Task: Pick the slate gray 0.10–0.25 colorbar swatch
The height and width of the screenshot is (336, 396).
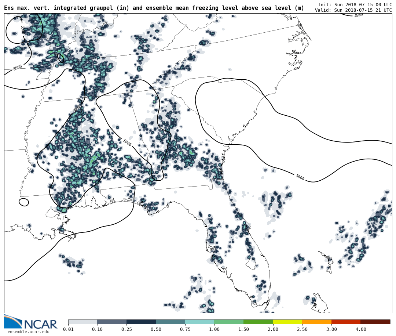Action: click(x=112, y=322)
